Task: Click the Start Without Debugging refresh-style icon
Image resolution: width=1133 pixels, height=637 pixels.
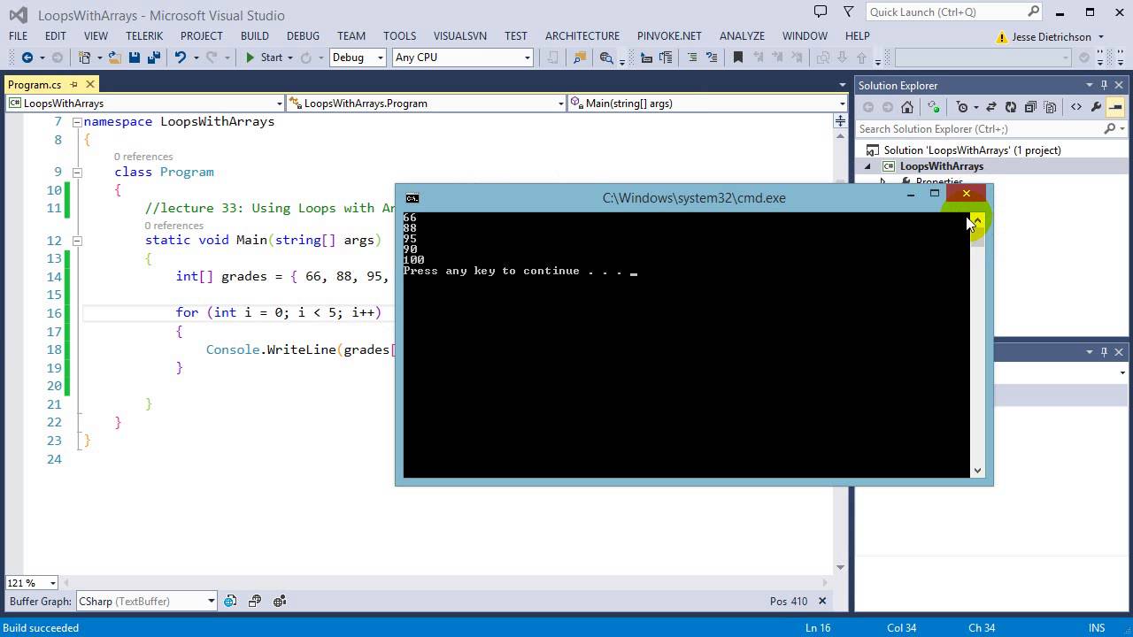Action: 306,58
